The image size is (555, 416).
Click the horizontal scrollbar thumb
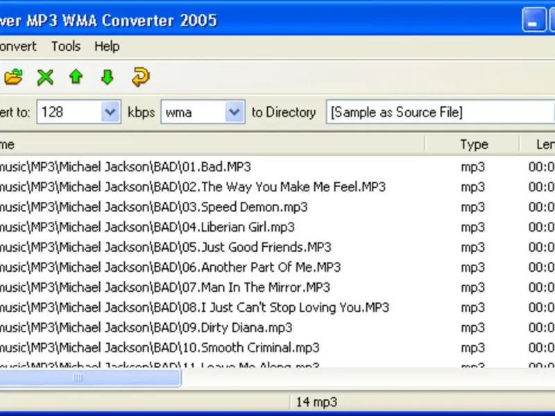click(90, 378)
